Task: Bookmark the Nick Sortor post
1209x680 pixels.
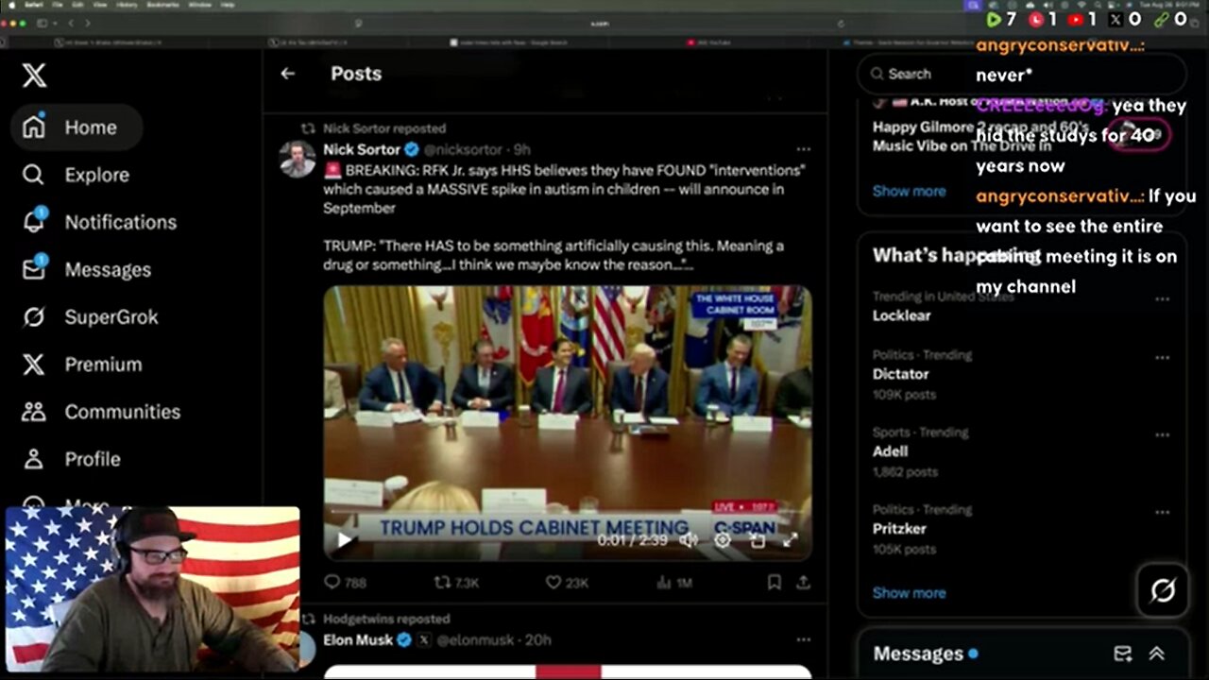Action: [x=774, y=583]
